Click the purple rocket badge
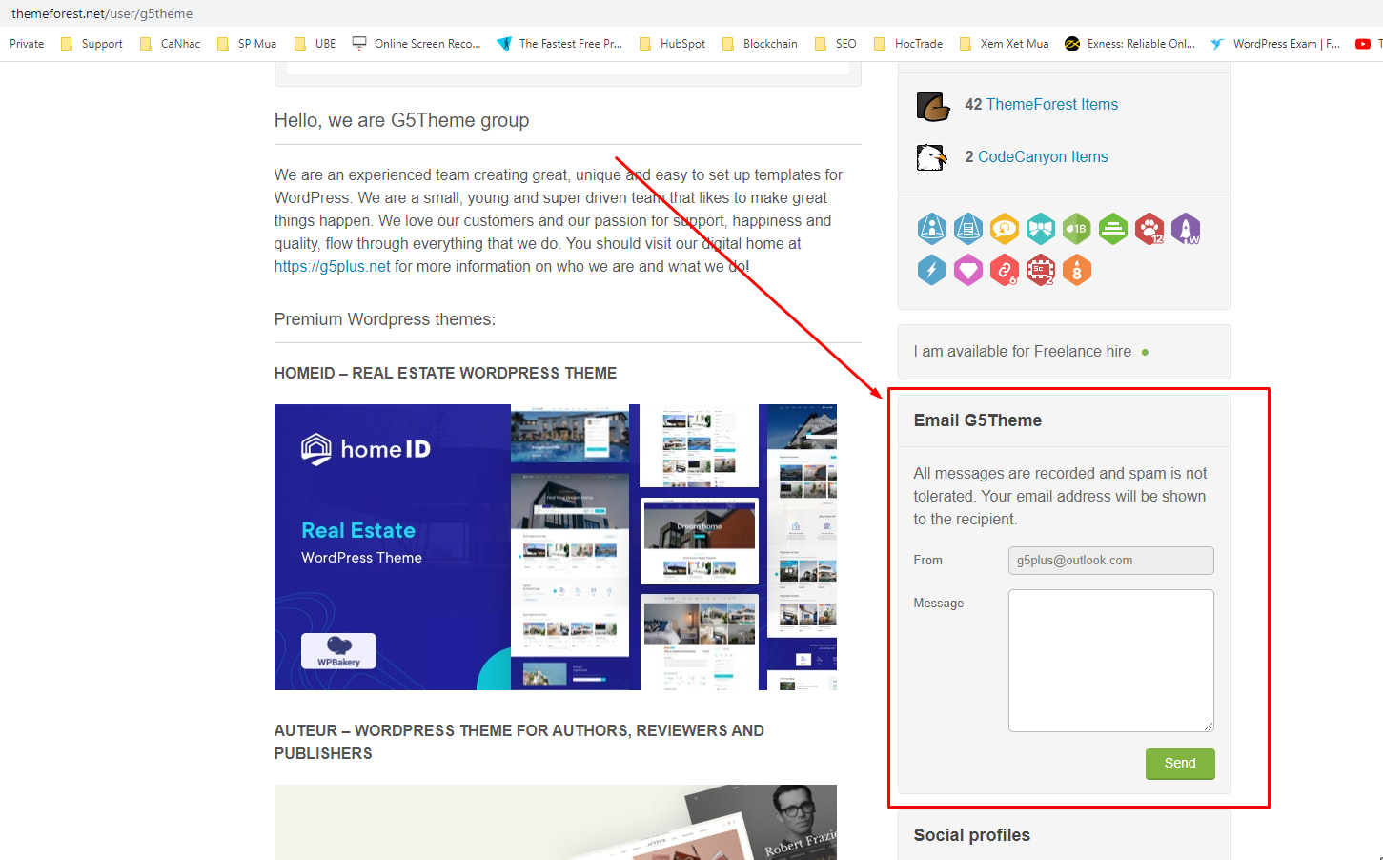Image resolution: width=1383 pixels, height=860 pixels. pyautogui.click(x=1186, y=229)
